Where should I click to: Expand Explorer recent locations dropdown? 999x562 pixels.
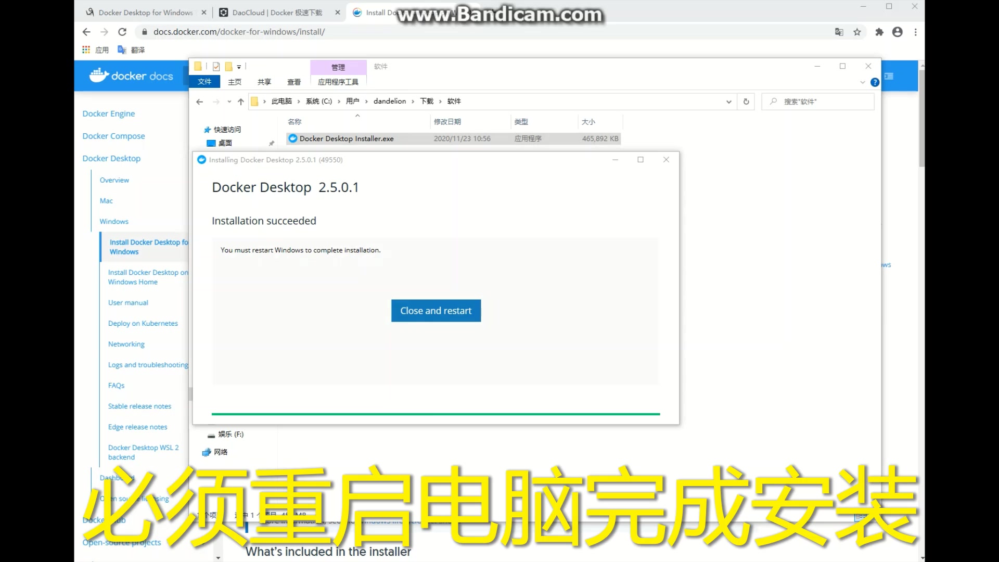229,101
